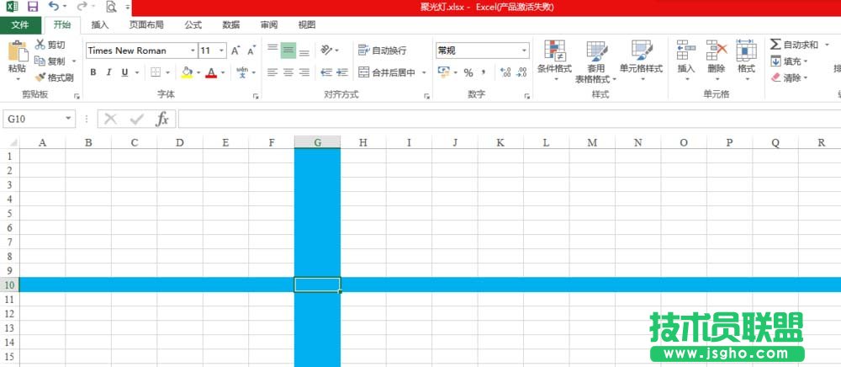Toggle italic formatting

tap(108, 72)
